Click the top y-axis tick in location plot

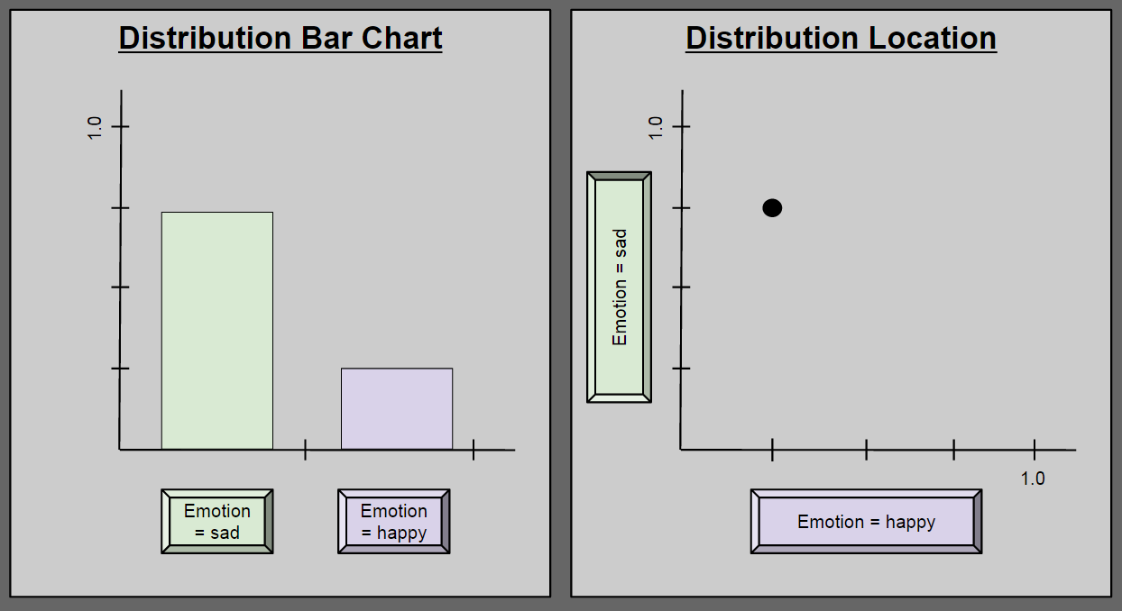681,126
